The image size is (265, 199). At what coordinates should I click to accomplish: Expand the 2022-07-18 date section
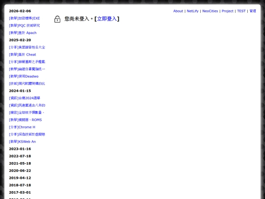coord(20,156)
